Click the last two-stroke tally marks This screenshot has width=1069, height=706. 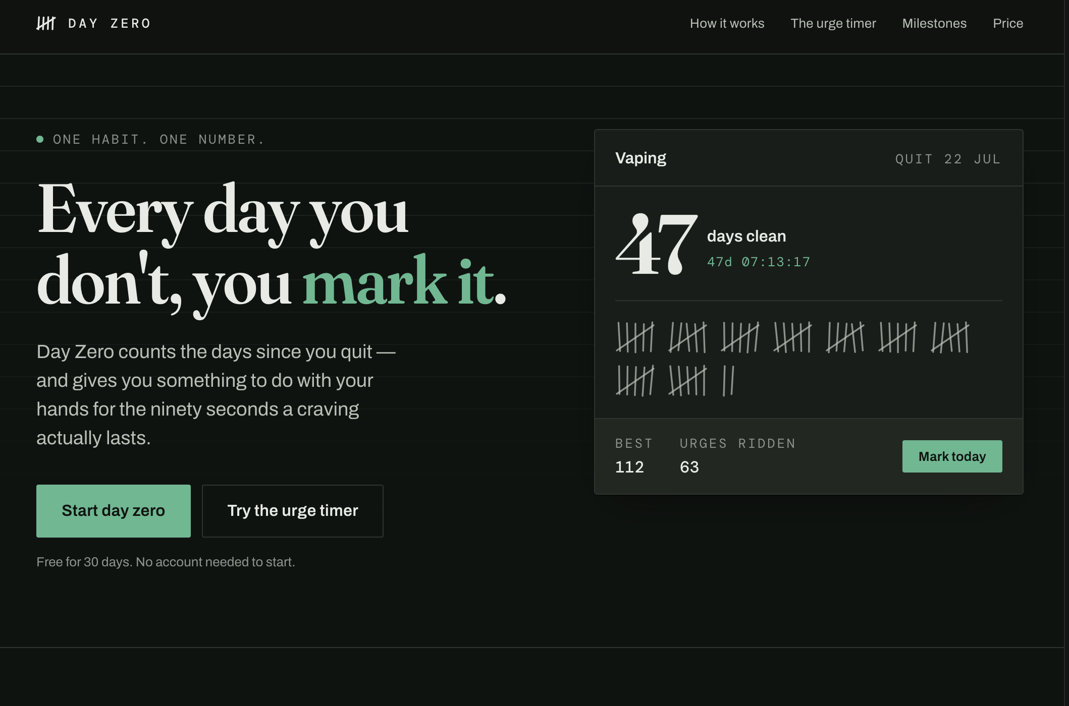(x=728, y=381)
